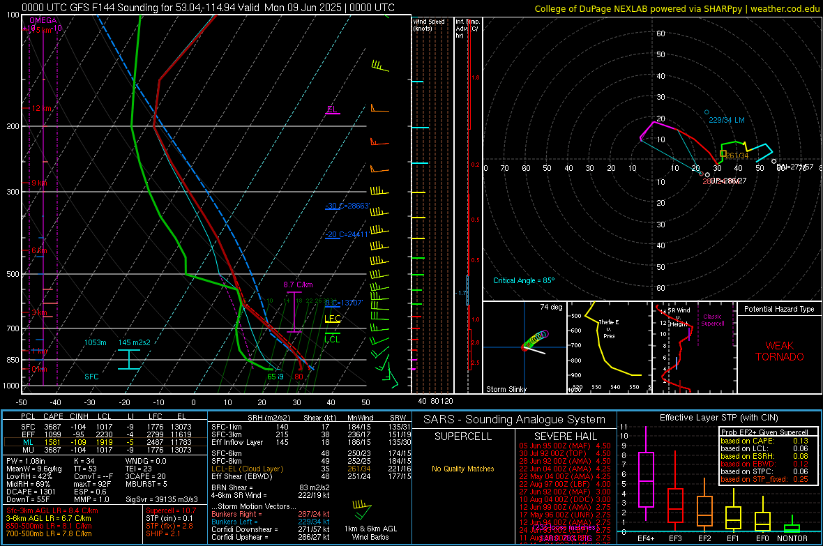The width and height of the screenshot is (823, 546).
Task: Click the SigSvr = 39135 m3/s3 value
Action: [162, 499]
